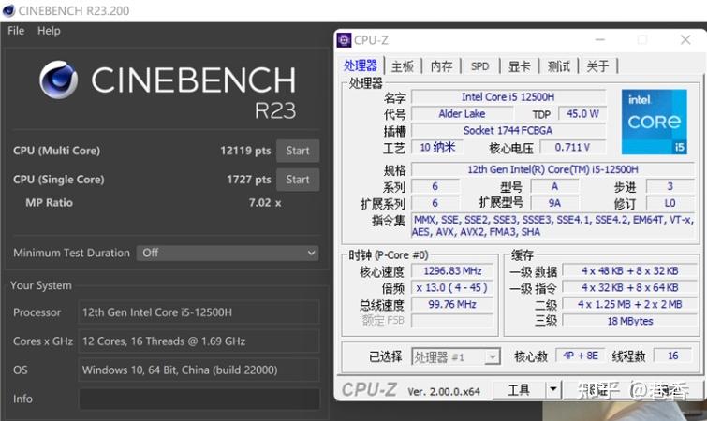Click the MP Ratio 7.02 x value
Viewport: 707px width, 421px height.
pos(265,203)
